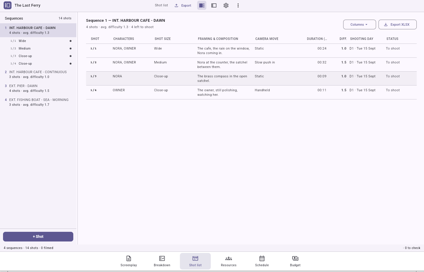Collapse sequence 1 INT. HARBOUR CAFE - DAWN
The image size is (424, 272).
(x=38, y=30)
